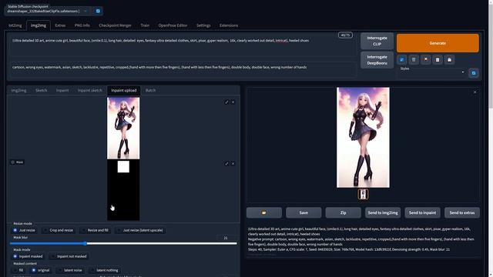Click the extra networks card icon
The width and height of the screenshot is (493, 277).
425,60
